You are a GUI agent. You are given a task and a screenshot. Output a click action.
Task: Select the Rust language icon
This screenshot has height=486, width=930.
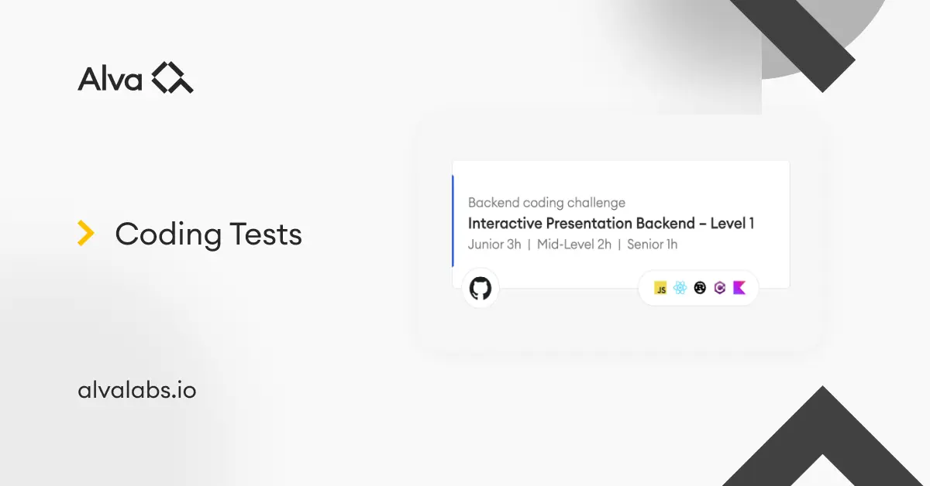tap(700, 288)
